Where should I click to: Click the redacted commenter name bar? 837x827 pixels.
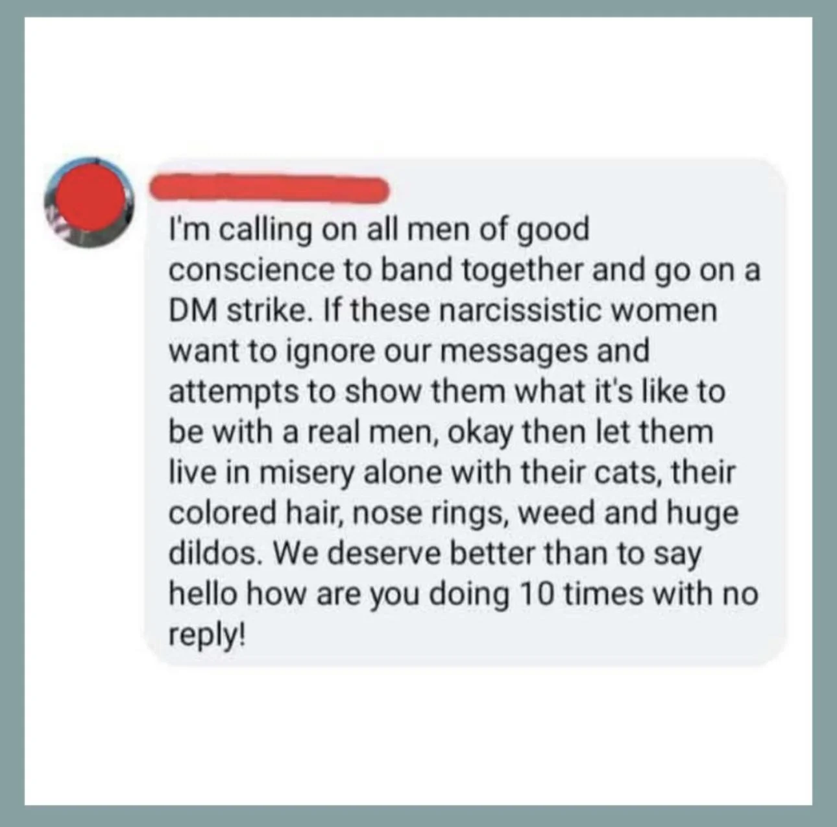pos(269,188)
